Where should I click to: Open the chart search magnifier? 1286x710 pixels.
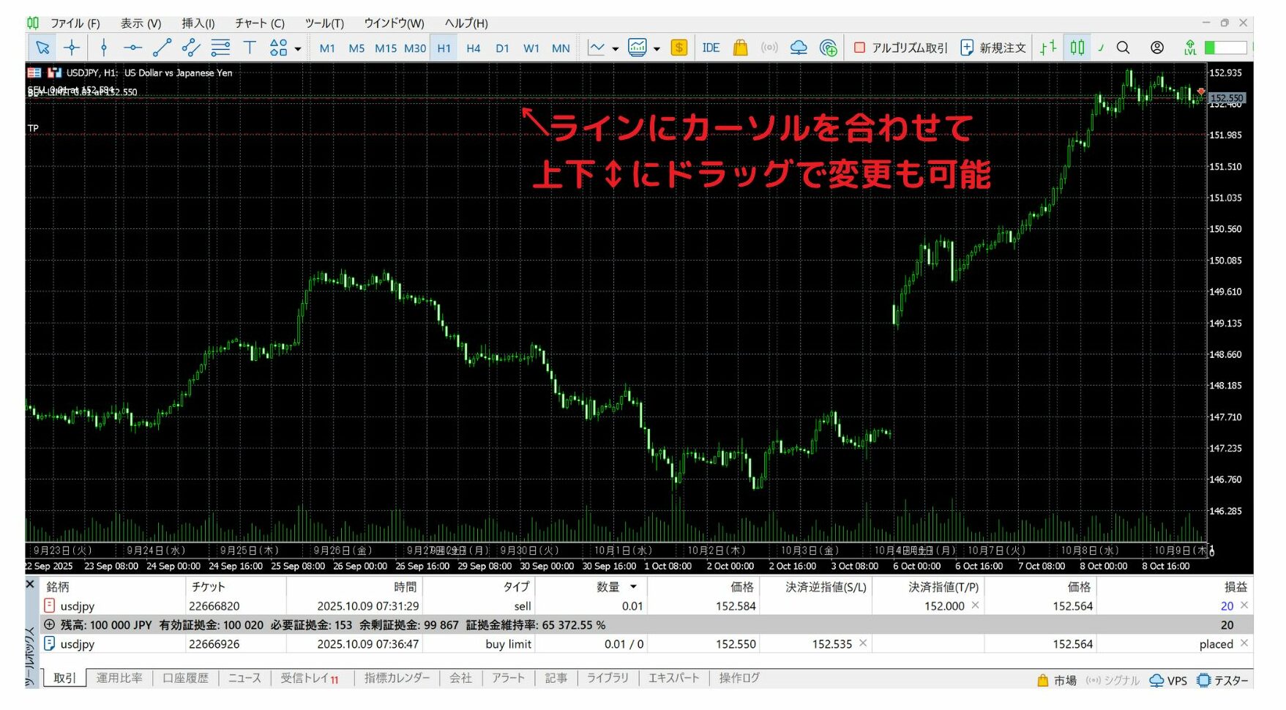(1124, 47)
